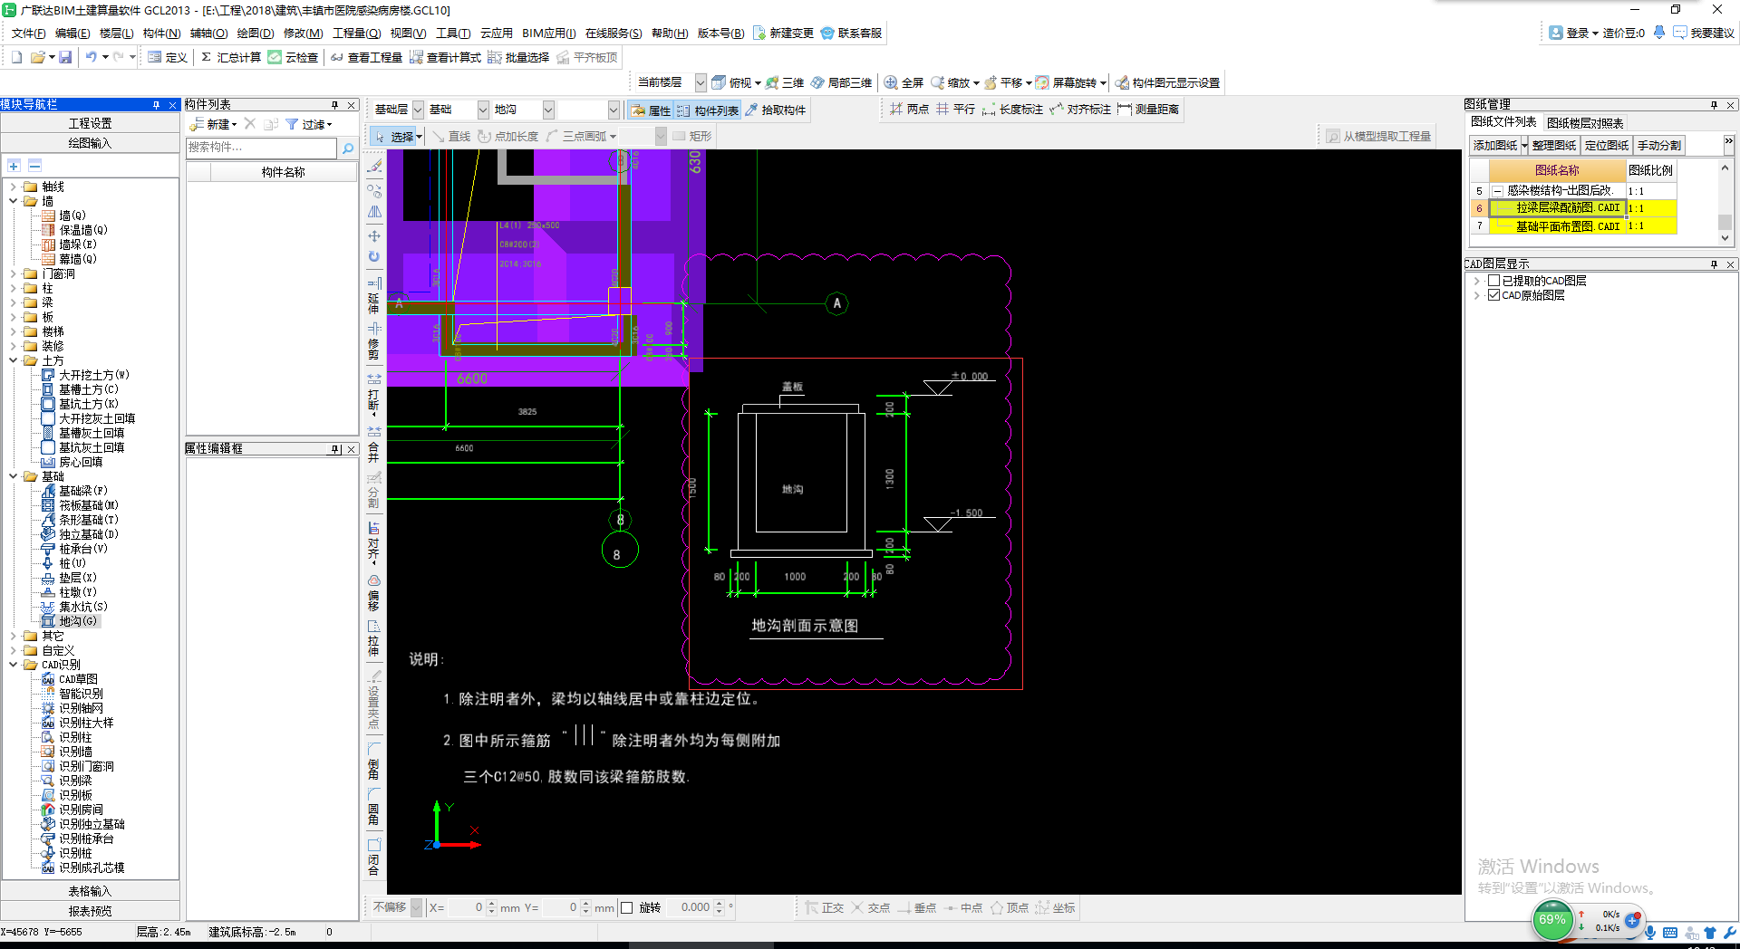1740x949 pixels.
Task: Collapse the 土方 tree folder
Action: (x=14, y=360)
